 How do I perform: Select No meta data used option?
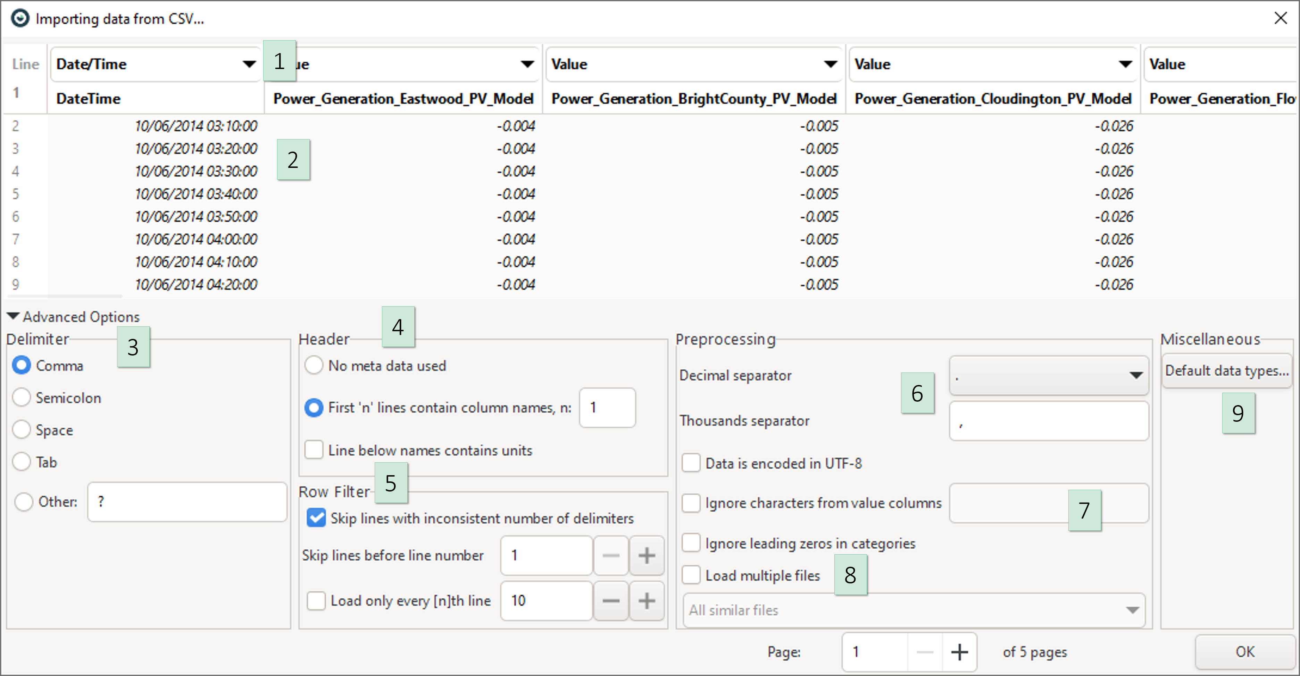(314, 365)
